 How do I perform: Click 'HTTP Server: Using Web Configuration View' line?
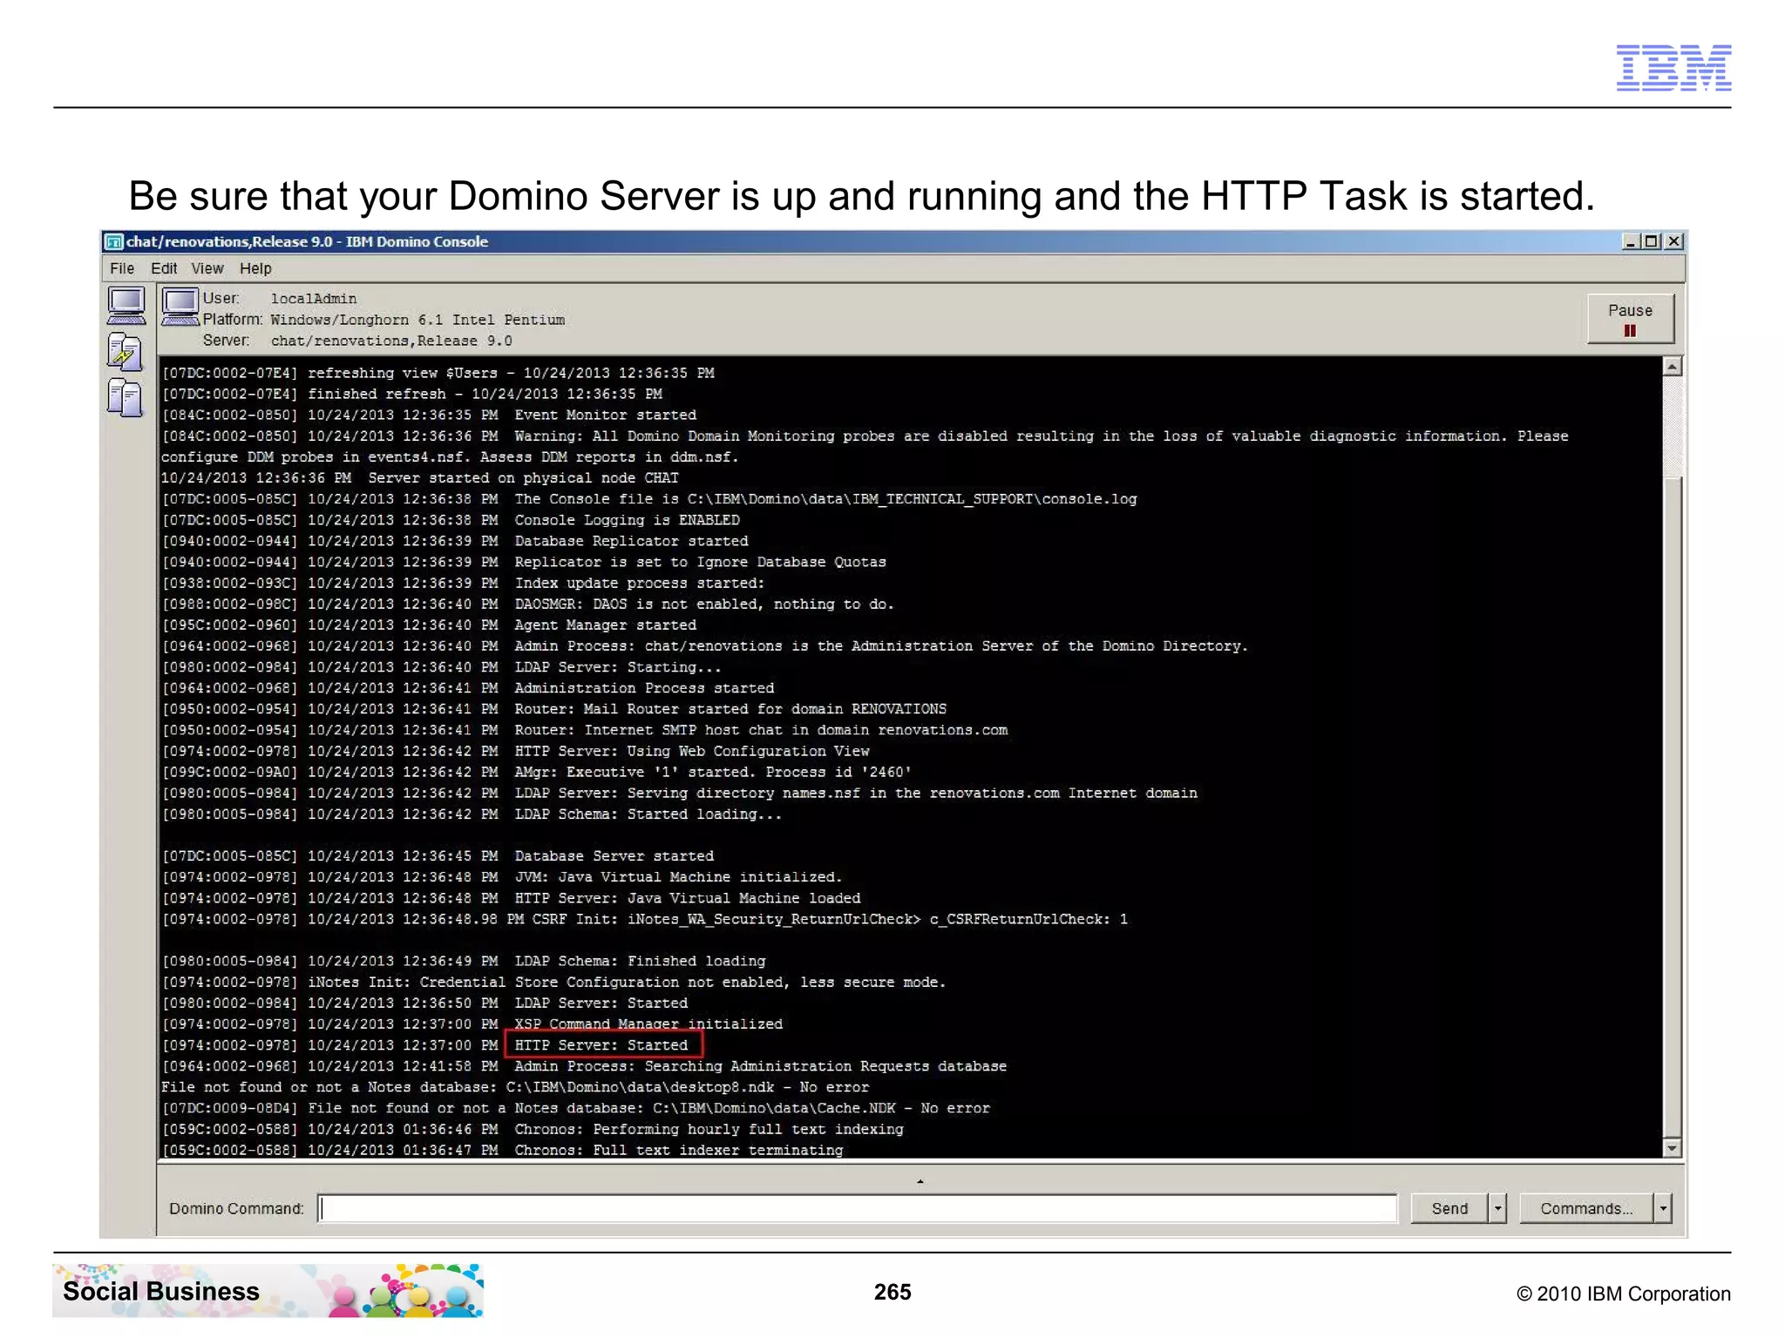coord(692,751)
